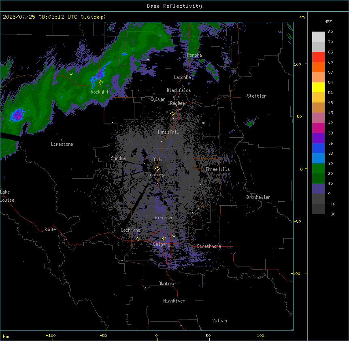The width and height of the screenshot is (349, 341).
Task: Click the Sylvan label
Action: [x=158, y=99]
